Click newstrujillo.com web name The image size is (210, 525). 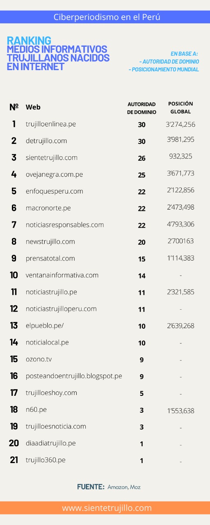pyautogui.click(x=50, y=242)
